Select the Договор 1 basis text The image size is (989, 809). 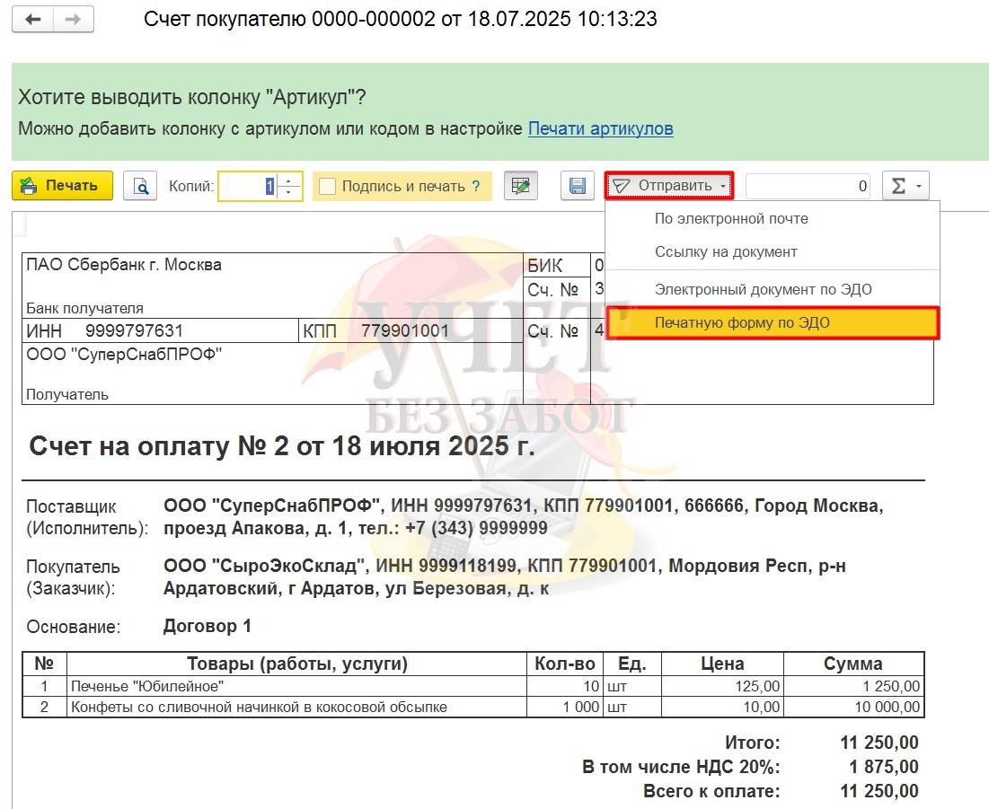pyautogui.click(x=208, y=626)
